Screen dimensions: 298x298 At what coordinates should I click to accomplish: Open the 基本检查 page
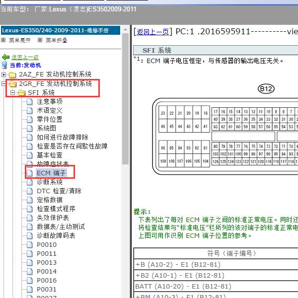click(x=50, y=155)
